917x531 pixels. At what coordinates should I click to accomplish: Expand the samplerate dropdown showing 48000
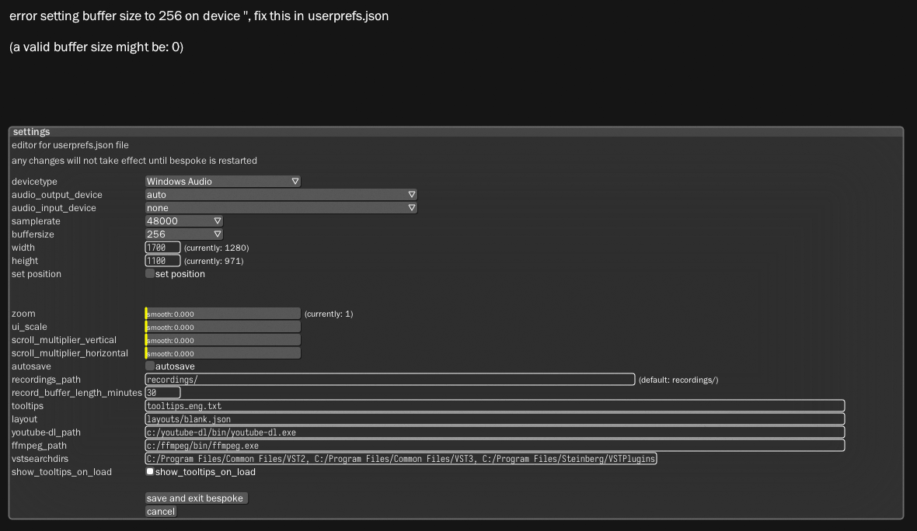pos(183,220)
